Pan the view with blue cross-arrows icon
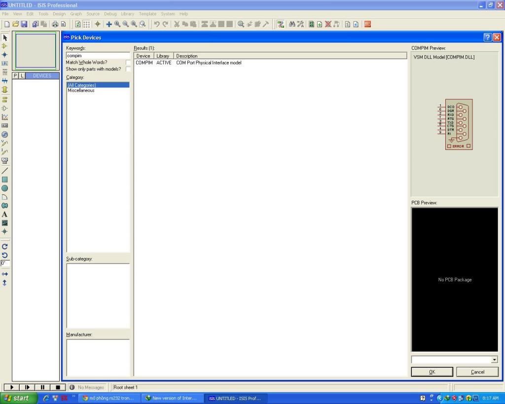 pyautogui.click(x=109, y=24)
